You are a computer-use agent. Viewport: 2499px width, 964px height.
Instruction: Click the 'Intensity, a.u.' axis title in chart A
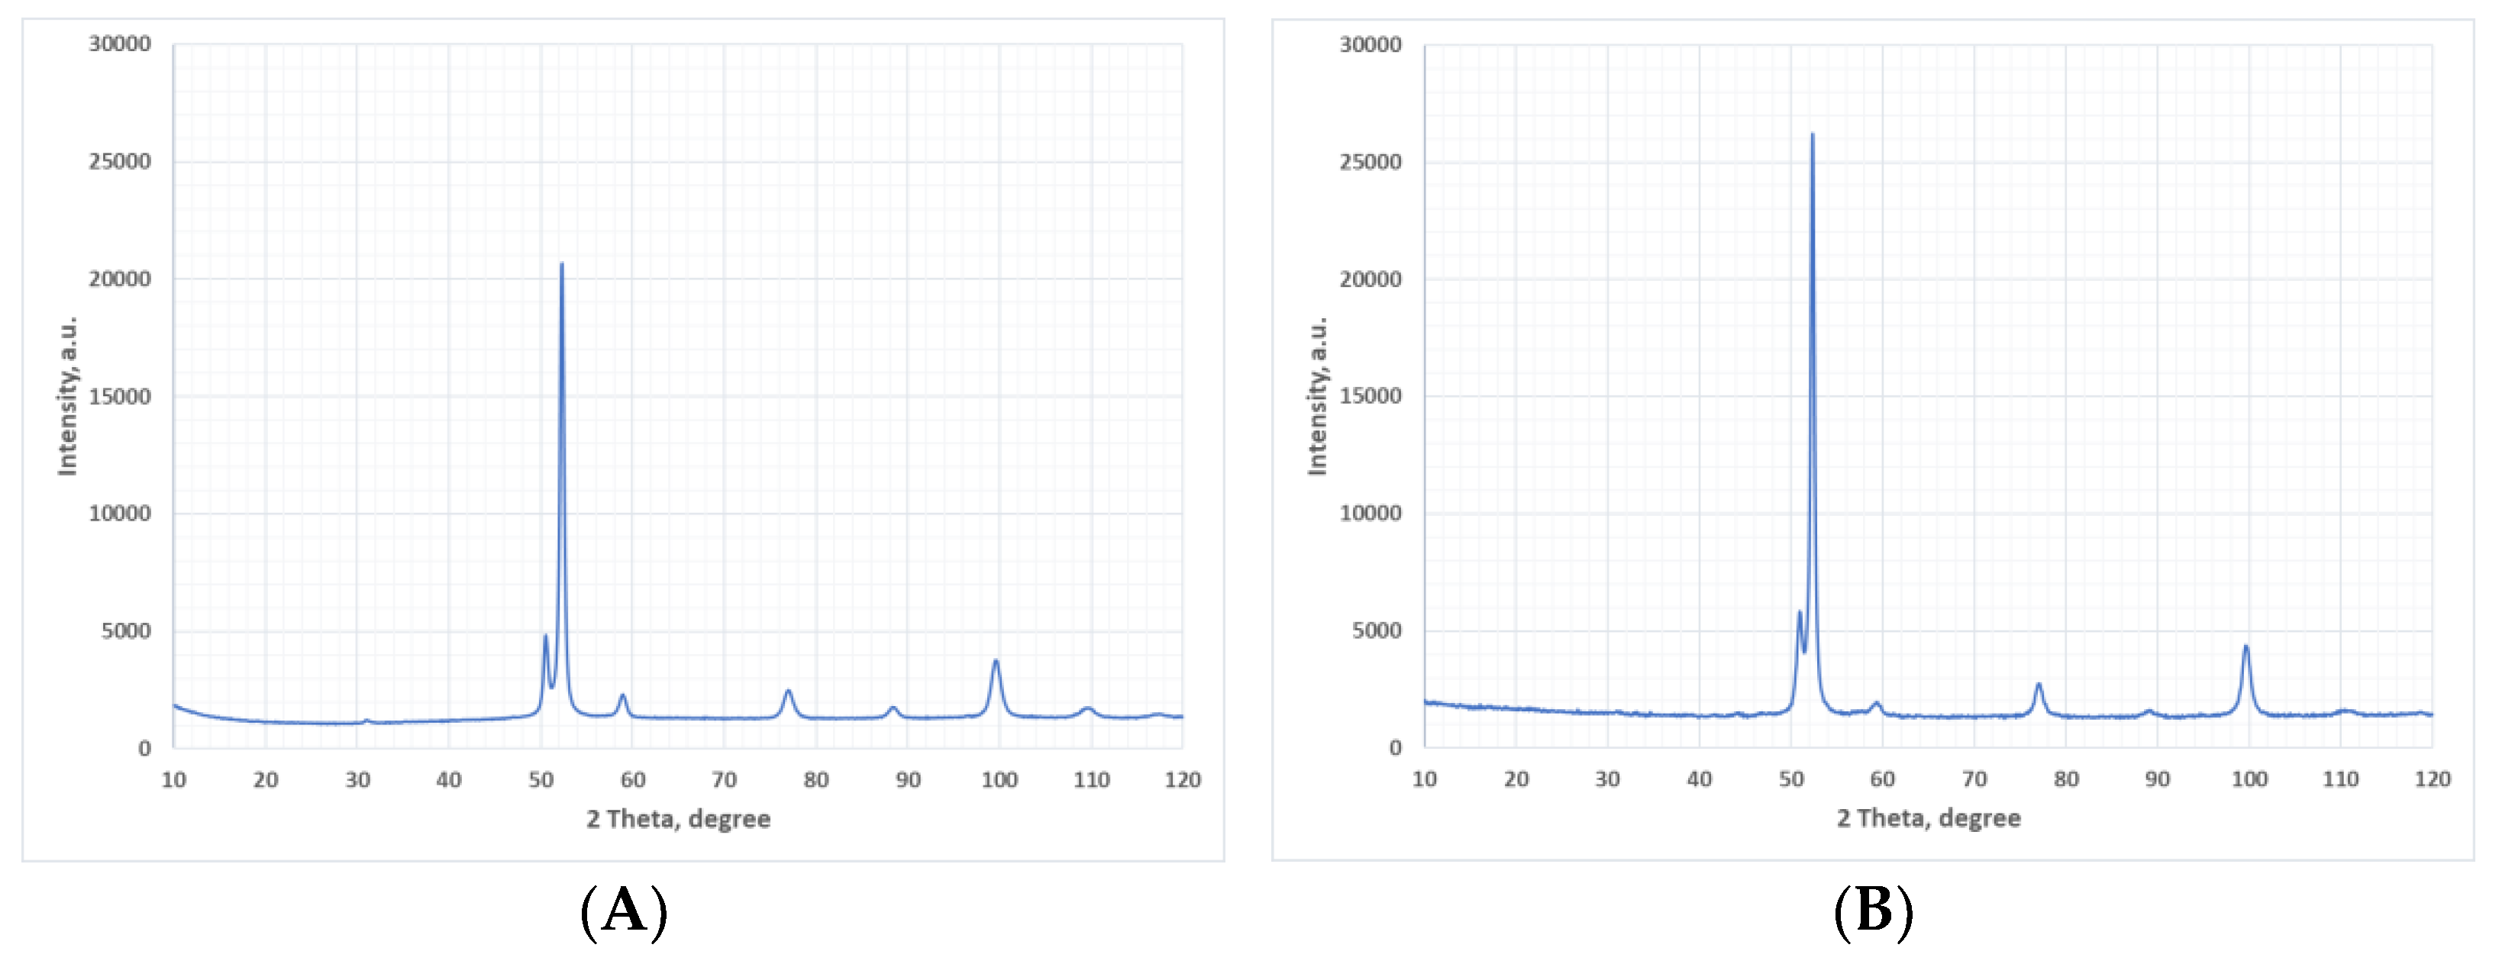(67, 395)
